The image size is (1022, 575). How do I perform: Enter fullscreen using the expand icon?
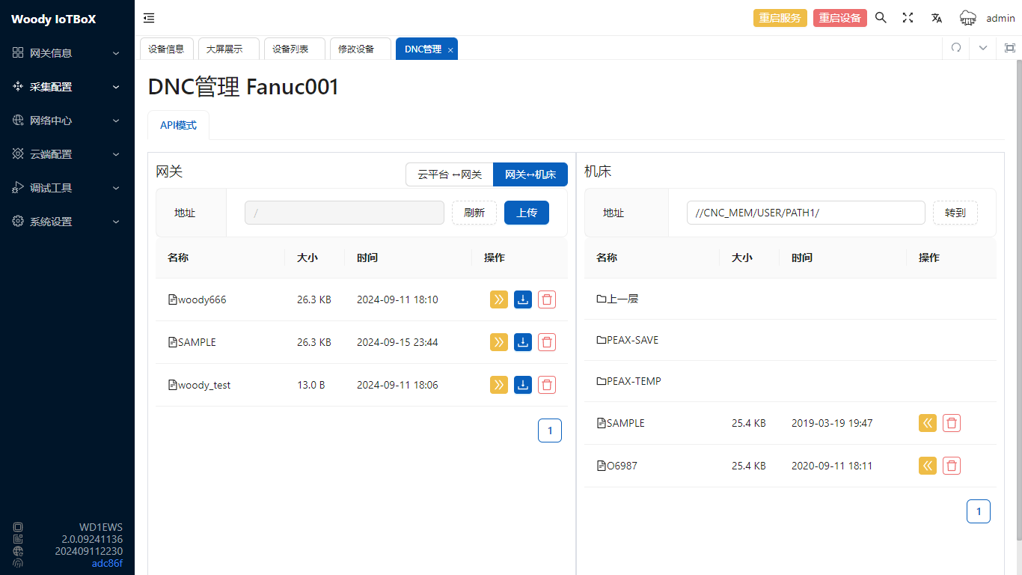(908, 18)
